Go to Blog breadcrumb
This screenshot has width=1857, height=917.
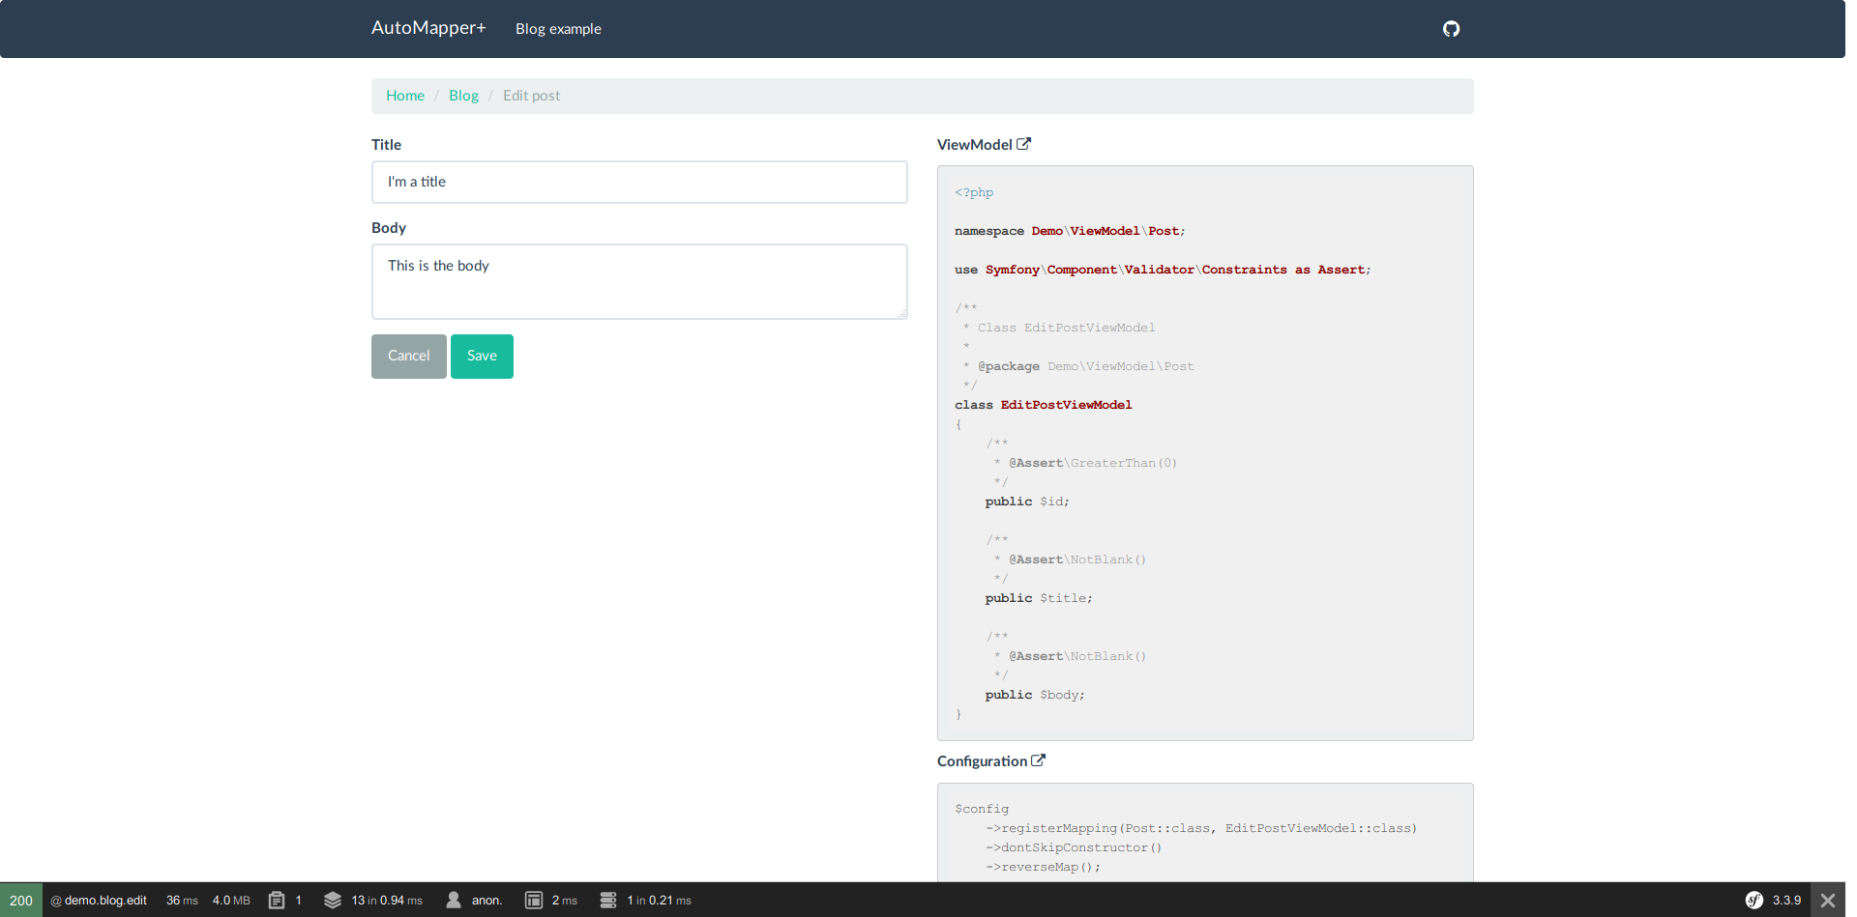463,96
